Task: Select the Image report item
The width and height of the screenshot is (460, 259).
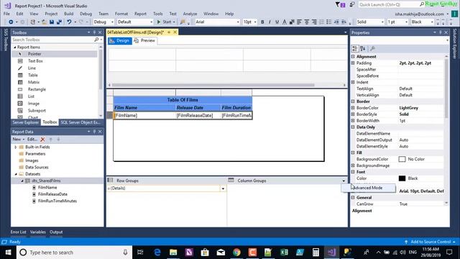Action: (55, 104)
